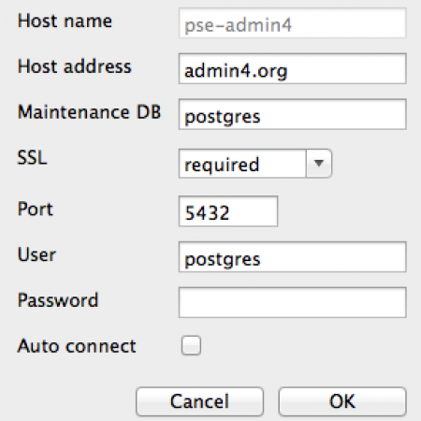This screenshot has height=421, width=421.
Task: Confirm the dialog with the OK button
Action: (x=342, y=401)
